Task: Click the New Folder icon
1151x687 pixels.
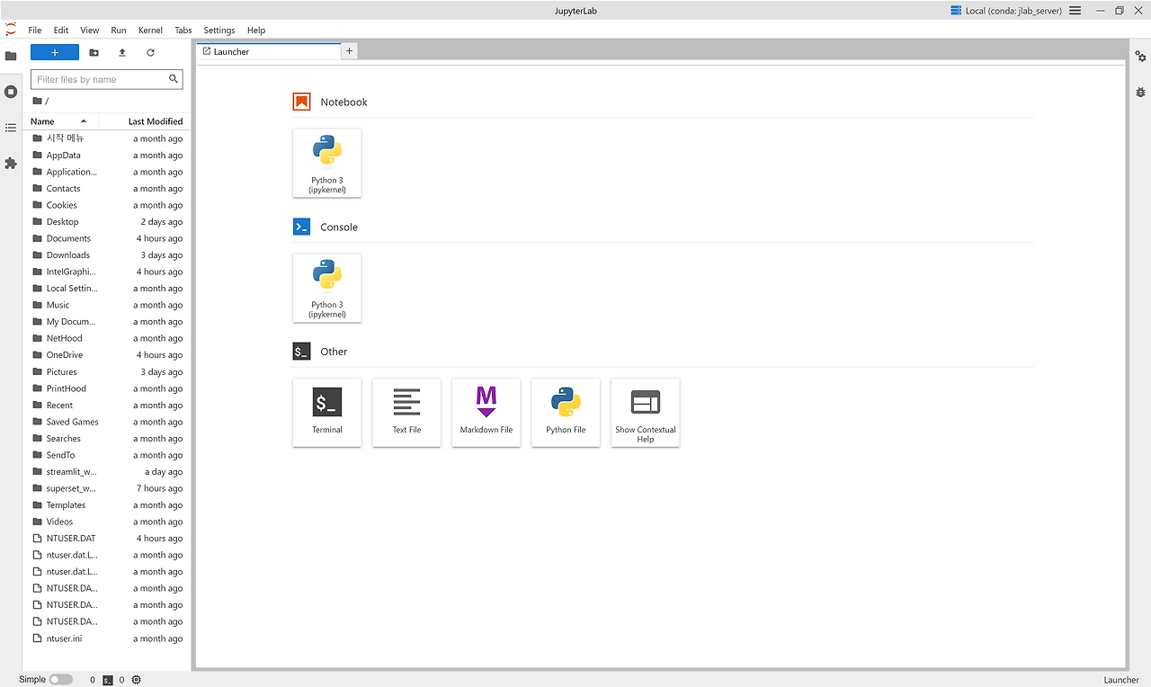Action: coord(94,53)
